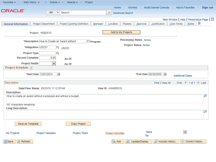Click the Correct History button
This screenshot has height=162, width=216.
193,141
